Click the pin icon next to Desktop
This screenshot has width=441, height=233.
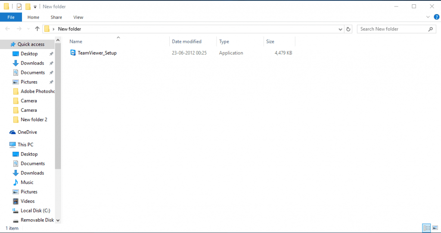(51, 54)
